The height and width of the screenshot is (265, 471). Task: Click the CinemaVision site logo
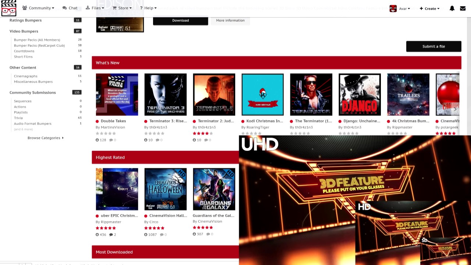click(8, 8)
